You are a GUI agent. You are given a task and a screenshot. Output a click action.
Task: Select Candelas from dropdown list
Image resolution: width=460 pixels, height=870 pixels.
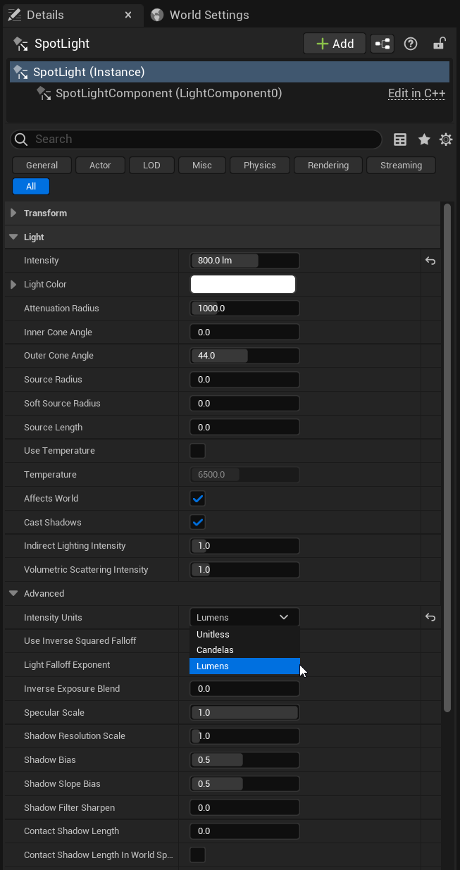point(244,650)
